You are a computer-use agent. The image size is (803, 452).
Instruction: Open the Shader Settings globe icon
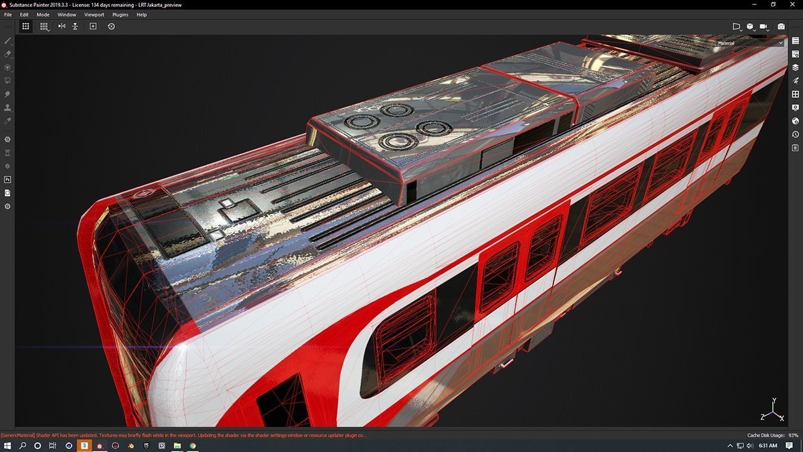click(x=795, y=121)
